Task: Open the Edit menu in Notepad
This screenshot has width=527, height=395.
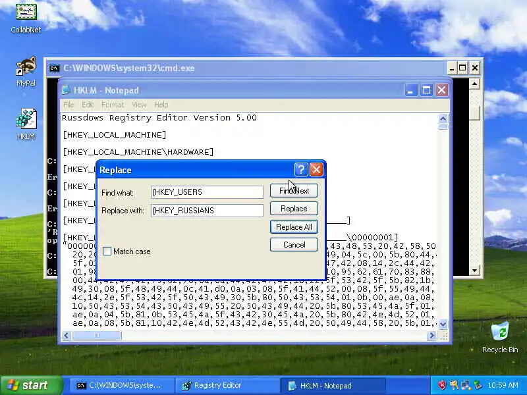Action: (x=88, y=105)
